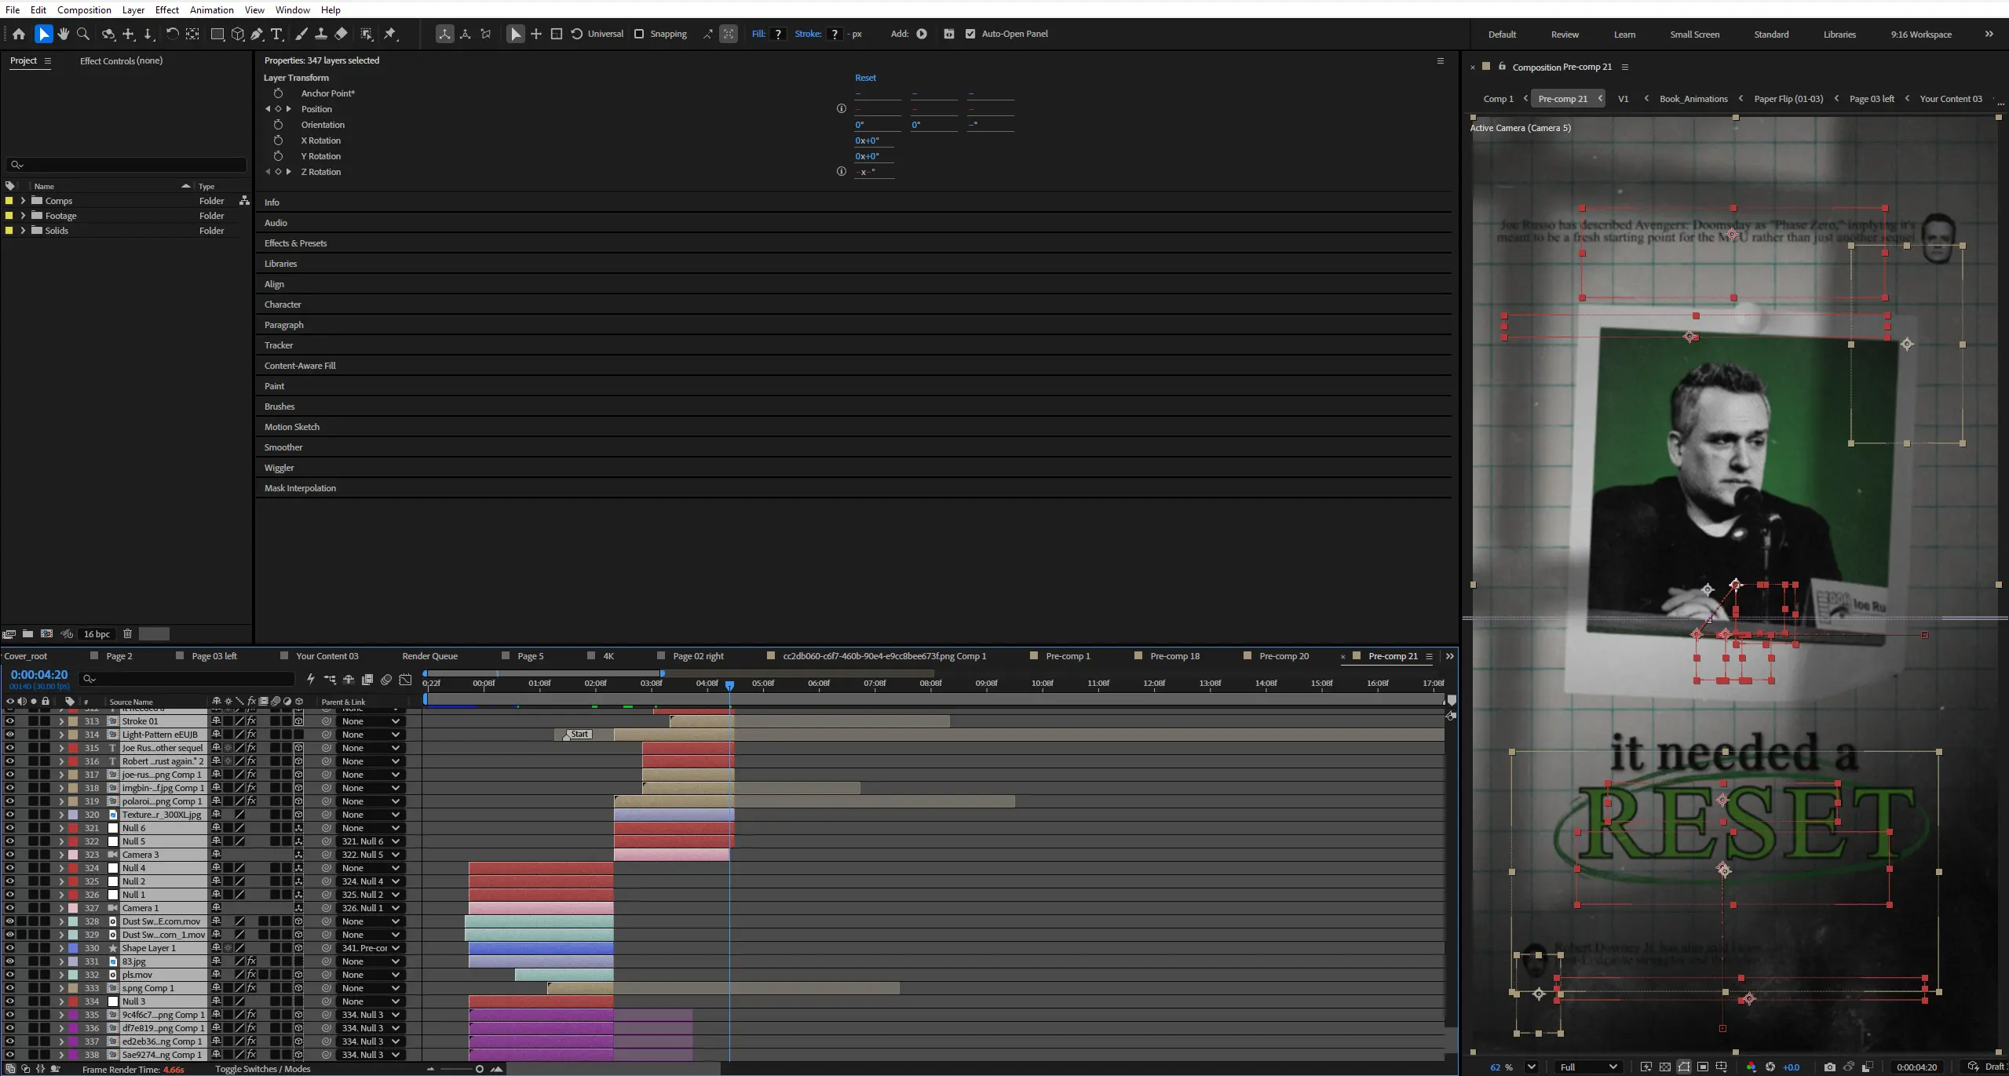Expand the Comps folder in Project panel
2009x1076 pixels.
point(23,201)
